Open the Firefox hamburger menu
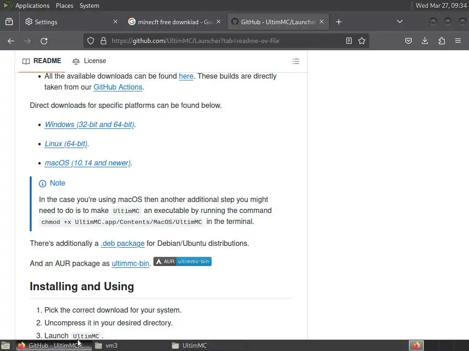The width and height of the screenshot is (469, 351). 458,41
